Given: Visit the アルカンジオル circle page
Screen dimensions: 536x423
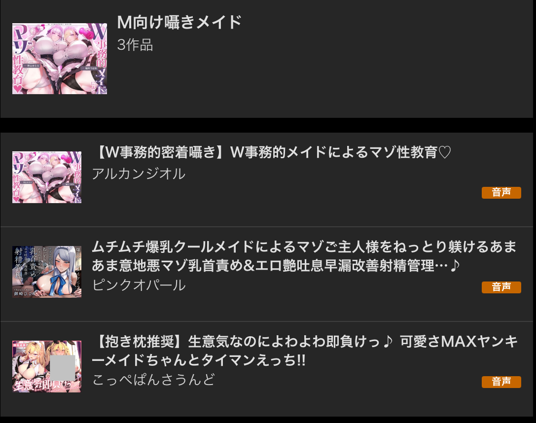Looking at the screenshot, I should (x=139, y=174).
